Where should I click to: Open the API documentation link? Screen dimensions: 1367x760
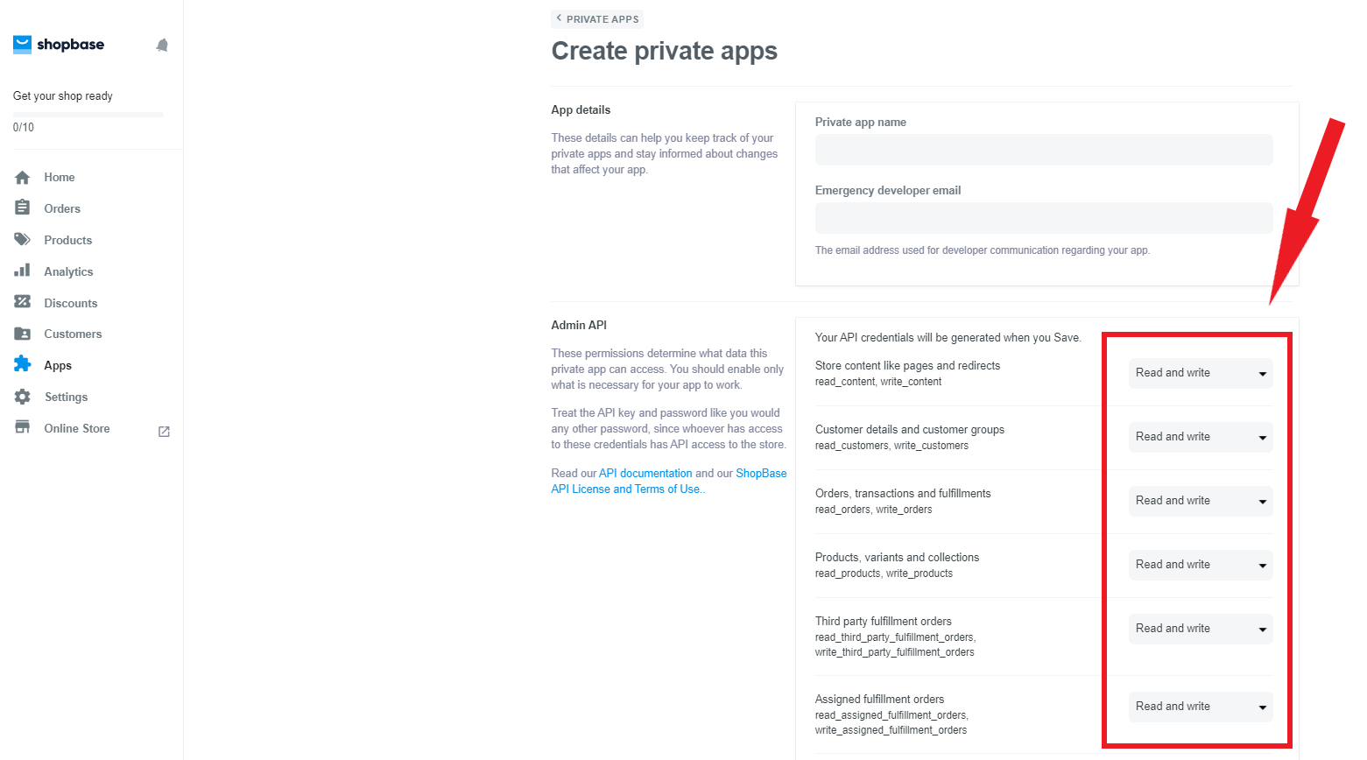(x=645, y=473)
